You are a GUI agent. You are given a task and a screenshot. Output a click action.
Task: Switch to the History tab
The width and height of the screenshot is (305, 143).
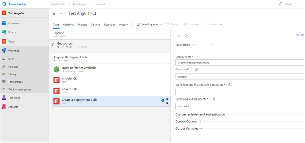[x=124, y=24]
